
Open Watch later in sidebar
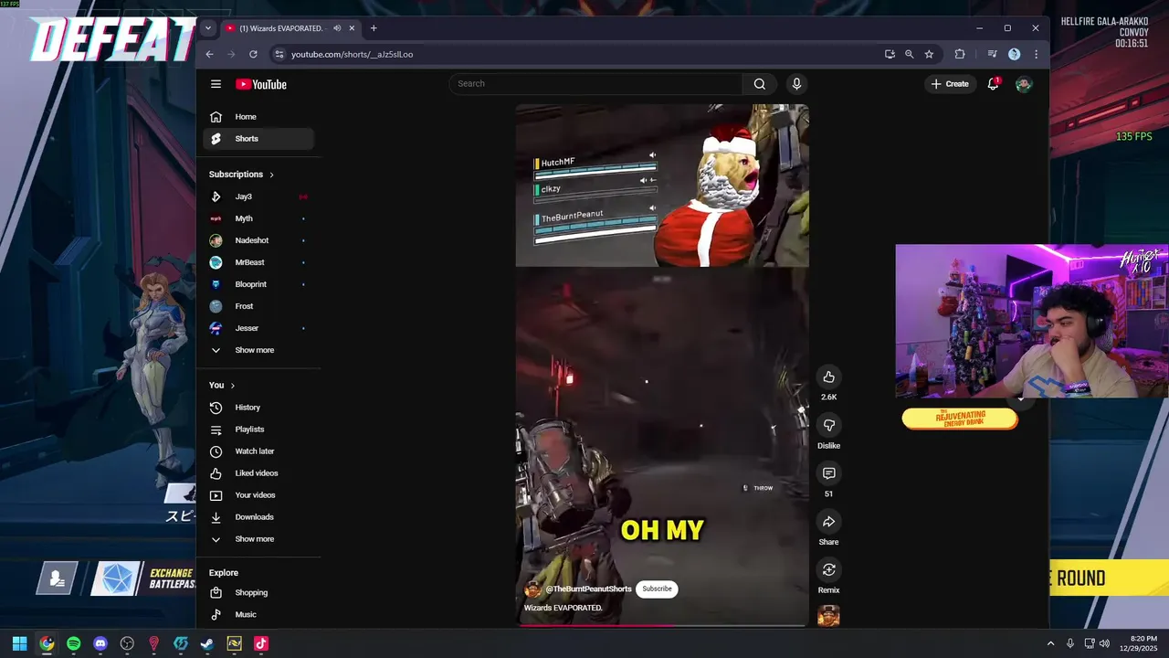click(258, 451)
